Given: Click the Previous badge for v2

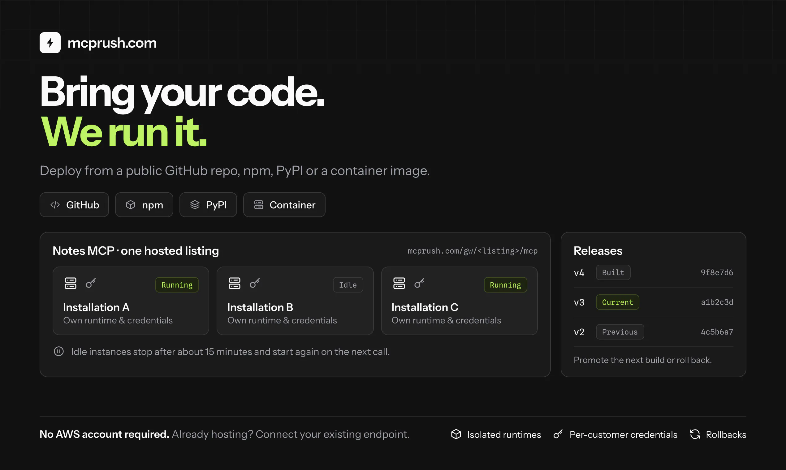Looking at the screenshot, I should (620, 332).
